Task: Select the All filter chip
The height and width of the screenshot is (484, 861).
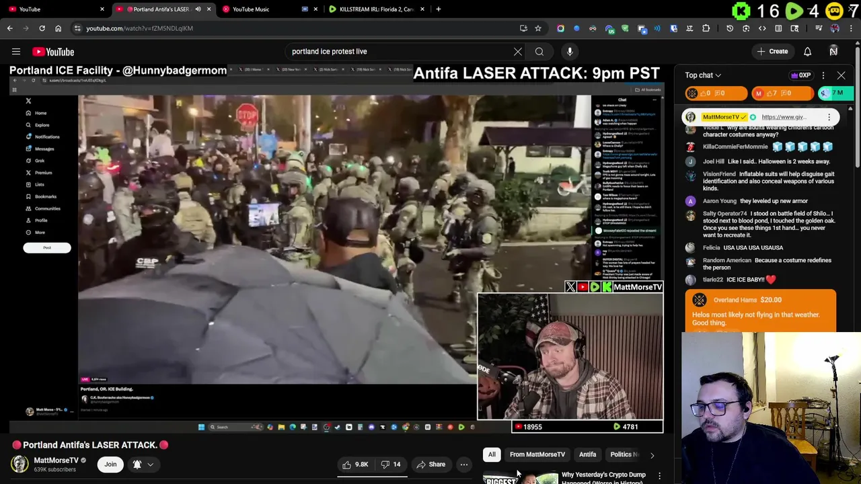Action: [x=492, y=454]
